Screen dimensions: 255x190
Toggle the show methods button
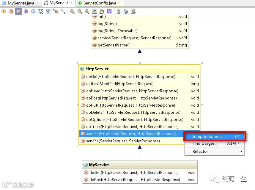point(18,11)
